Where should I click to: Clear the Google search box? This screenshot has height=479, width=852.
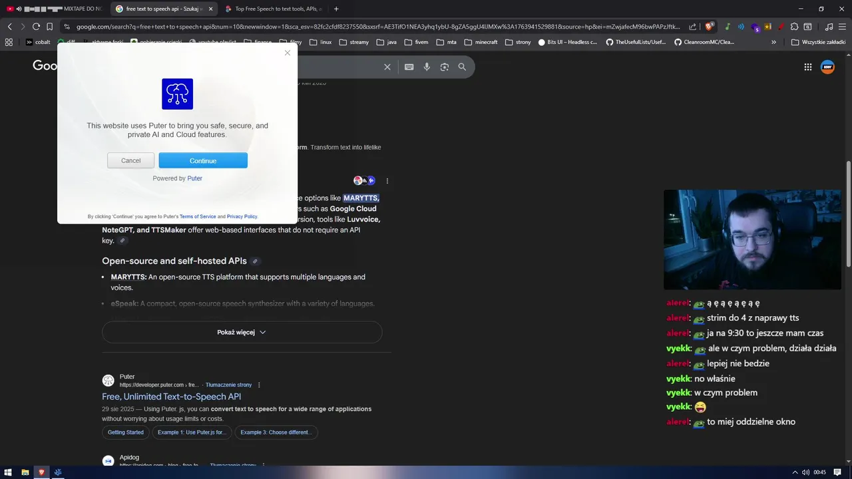[x=387, y=67]
